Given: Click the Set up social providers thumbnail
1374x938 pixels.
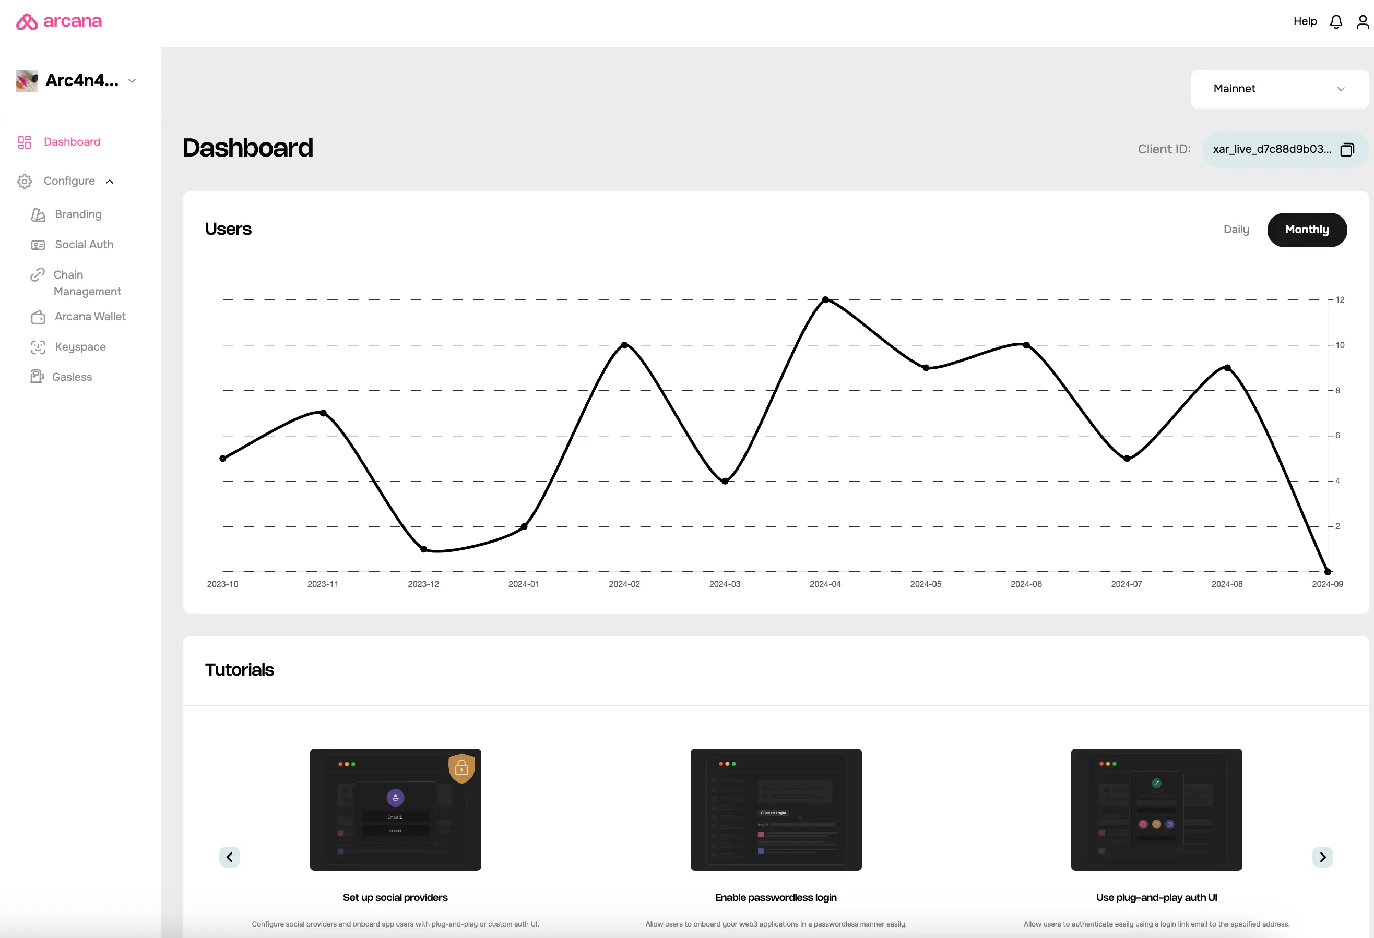Looking at the screenshot, I should [396, 810].
